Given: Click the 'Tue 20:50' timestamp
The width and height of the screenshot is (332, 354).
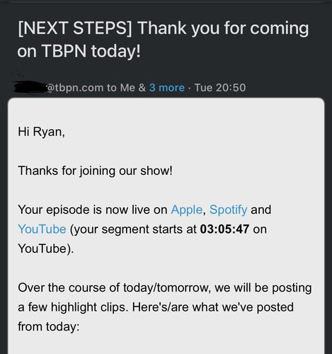Looking at the screenshot, I should (x=220, y=88).
